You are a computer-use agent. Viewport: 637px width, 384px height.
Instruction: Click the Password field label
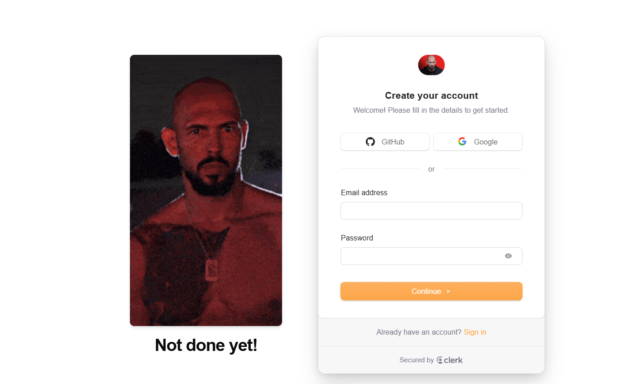(357, 238)
